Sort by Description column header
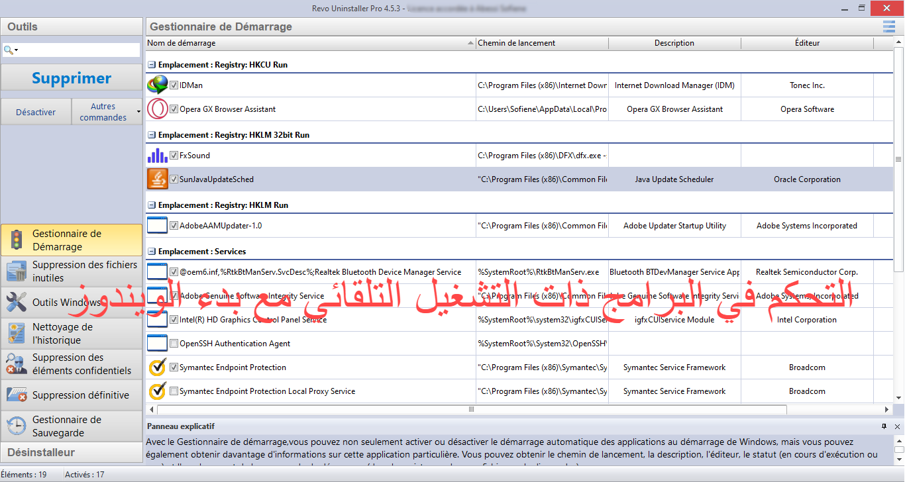The height and width of the screenshot is (482, 905). (674, 43)
